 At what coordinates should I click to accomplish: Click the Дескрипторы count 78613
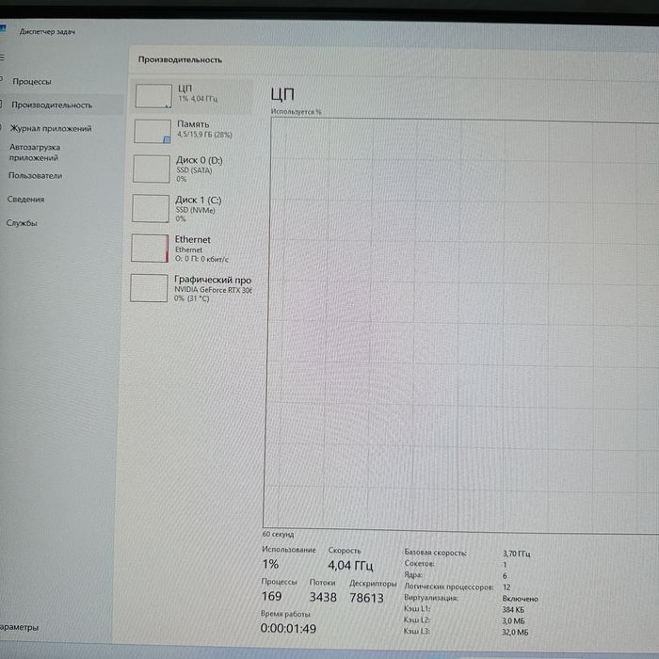click(366, 598)
